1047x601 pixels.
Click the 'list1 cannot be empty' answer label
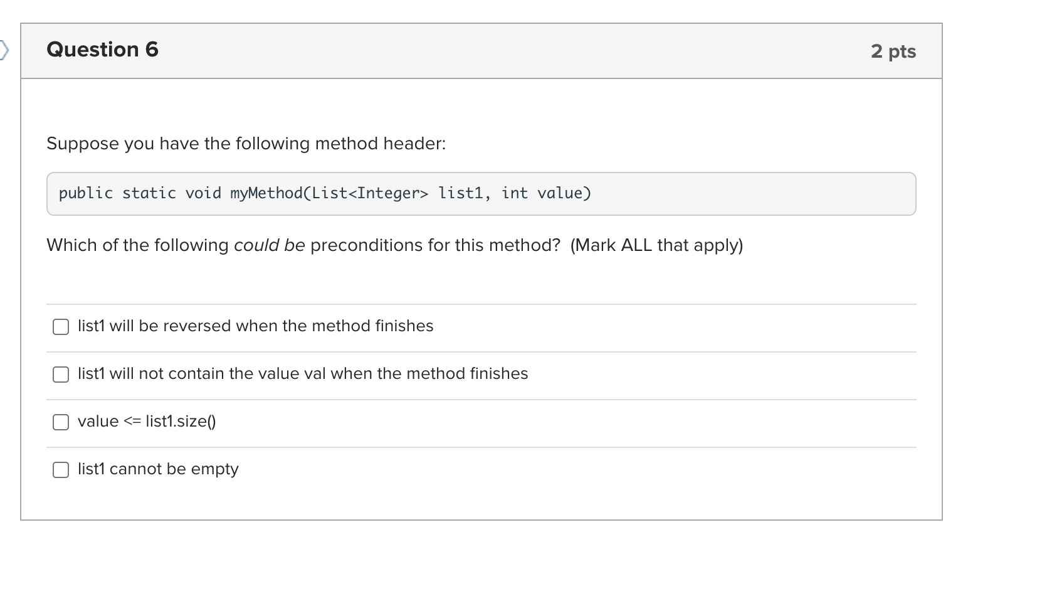158,469
